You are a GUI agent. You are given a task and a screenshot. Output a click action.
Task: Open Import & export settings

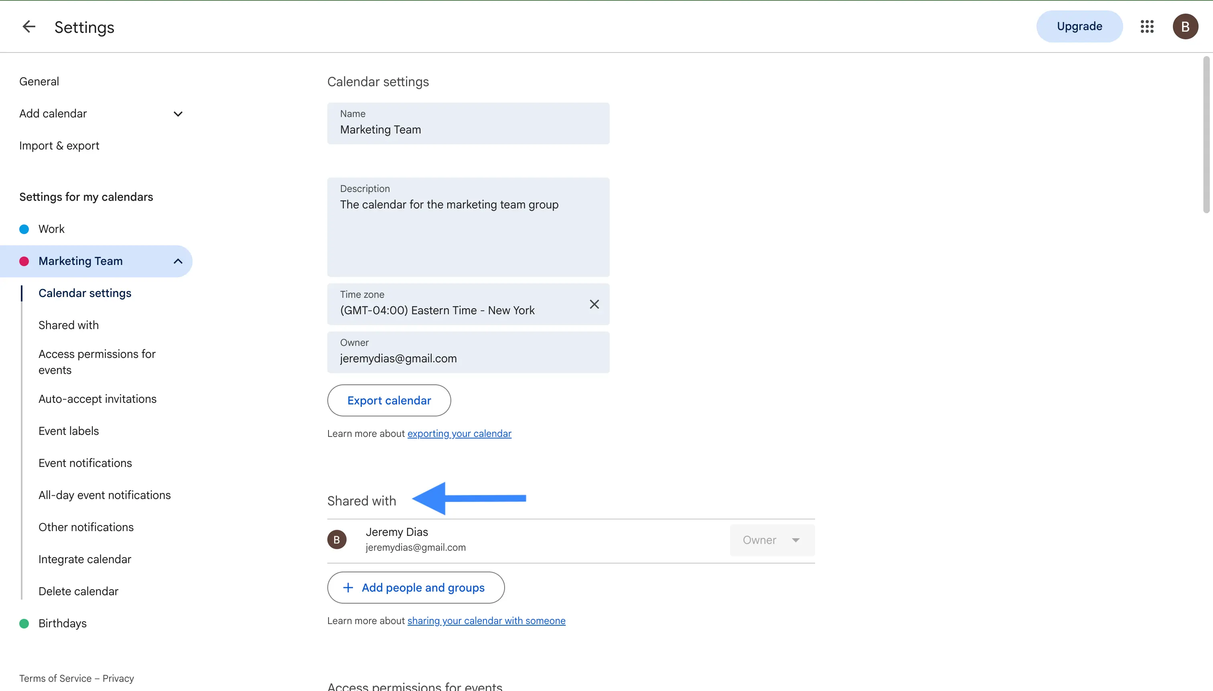(x=59, y=146)
